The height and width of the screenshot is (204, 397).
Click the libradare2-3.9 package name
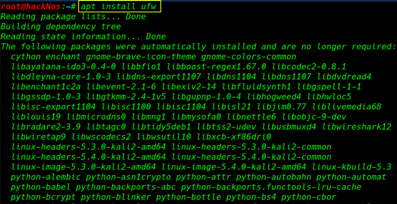pyautogui.click(x=46, y=127)
